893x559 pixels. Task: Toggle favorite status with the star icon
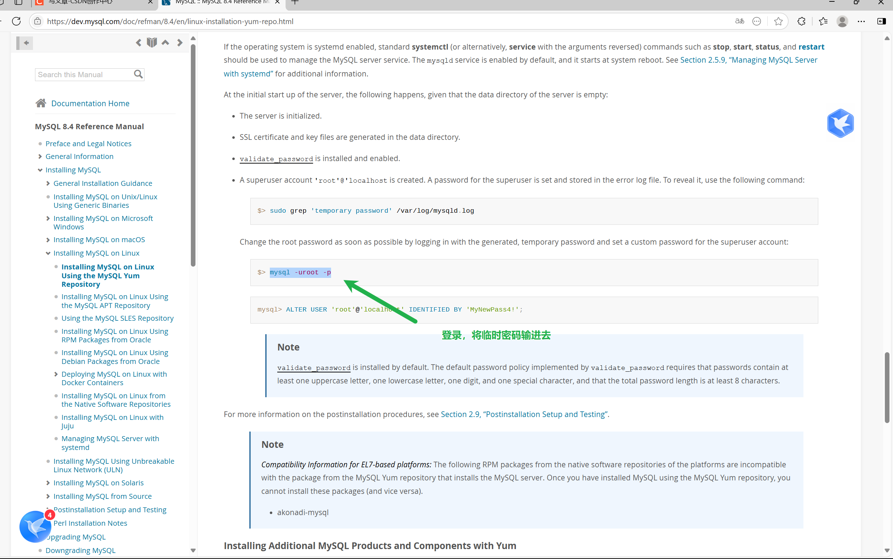pos(778,21)
